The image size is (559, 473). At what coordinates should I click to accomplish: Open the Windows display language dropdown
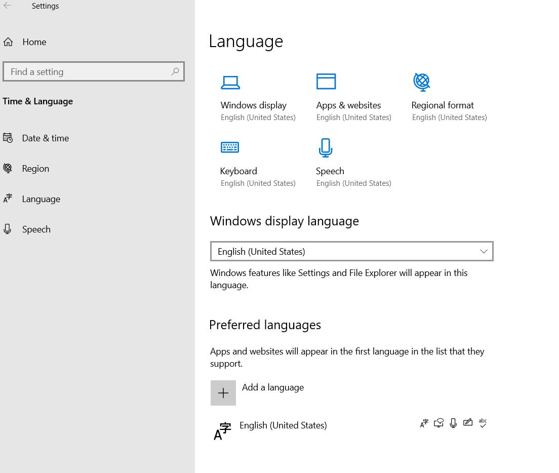(352, 251)
